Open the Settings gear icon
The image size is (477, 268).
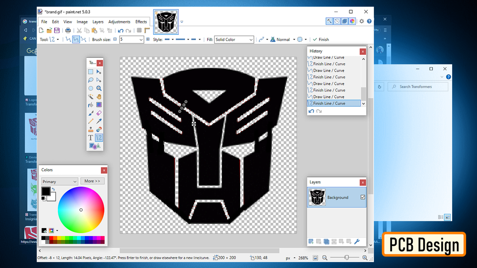362,21
